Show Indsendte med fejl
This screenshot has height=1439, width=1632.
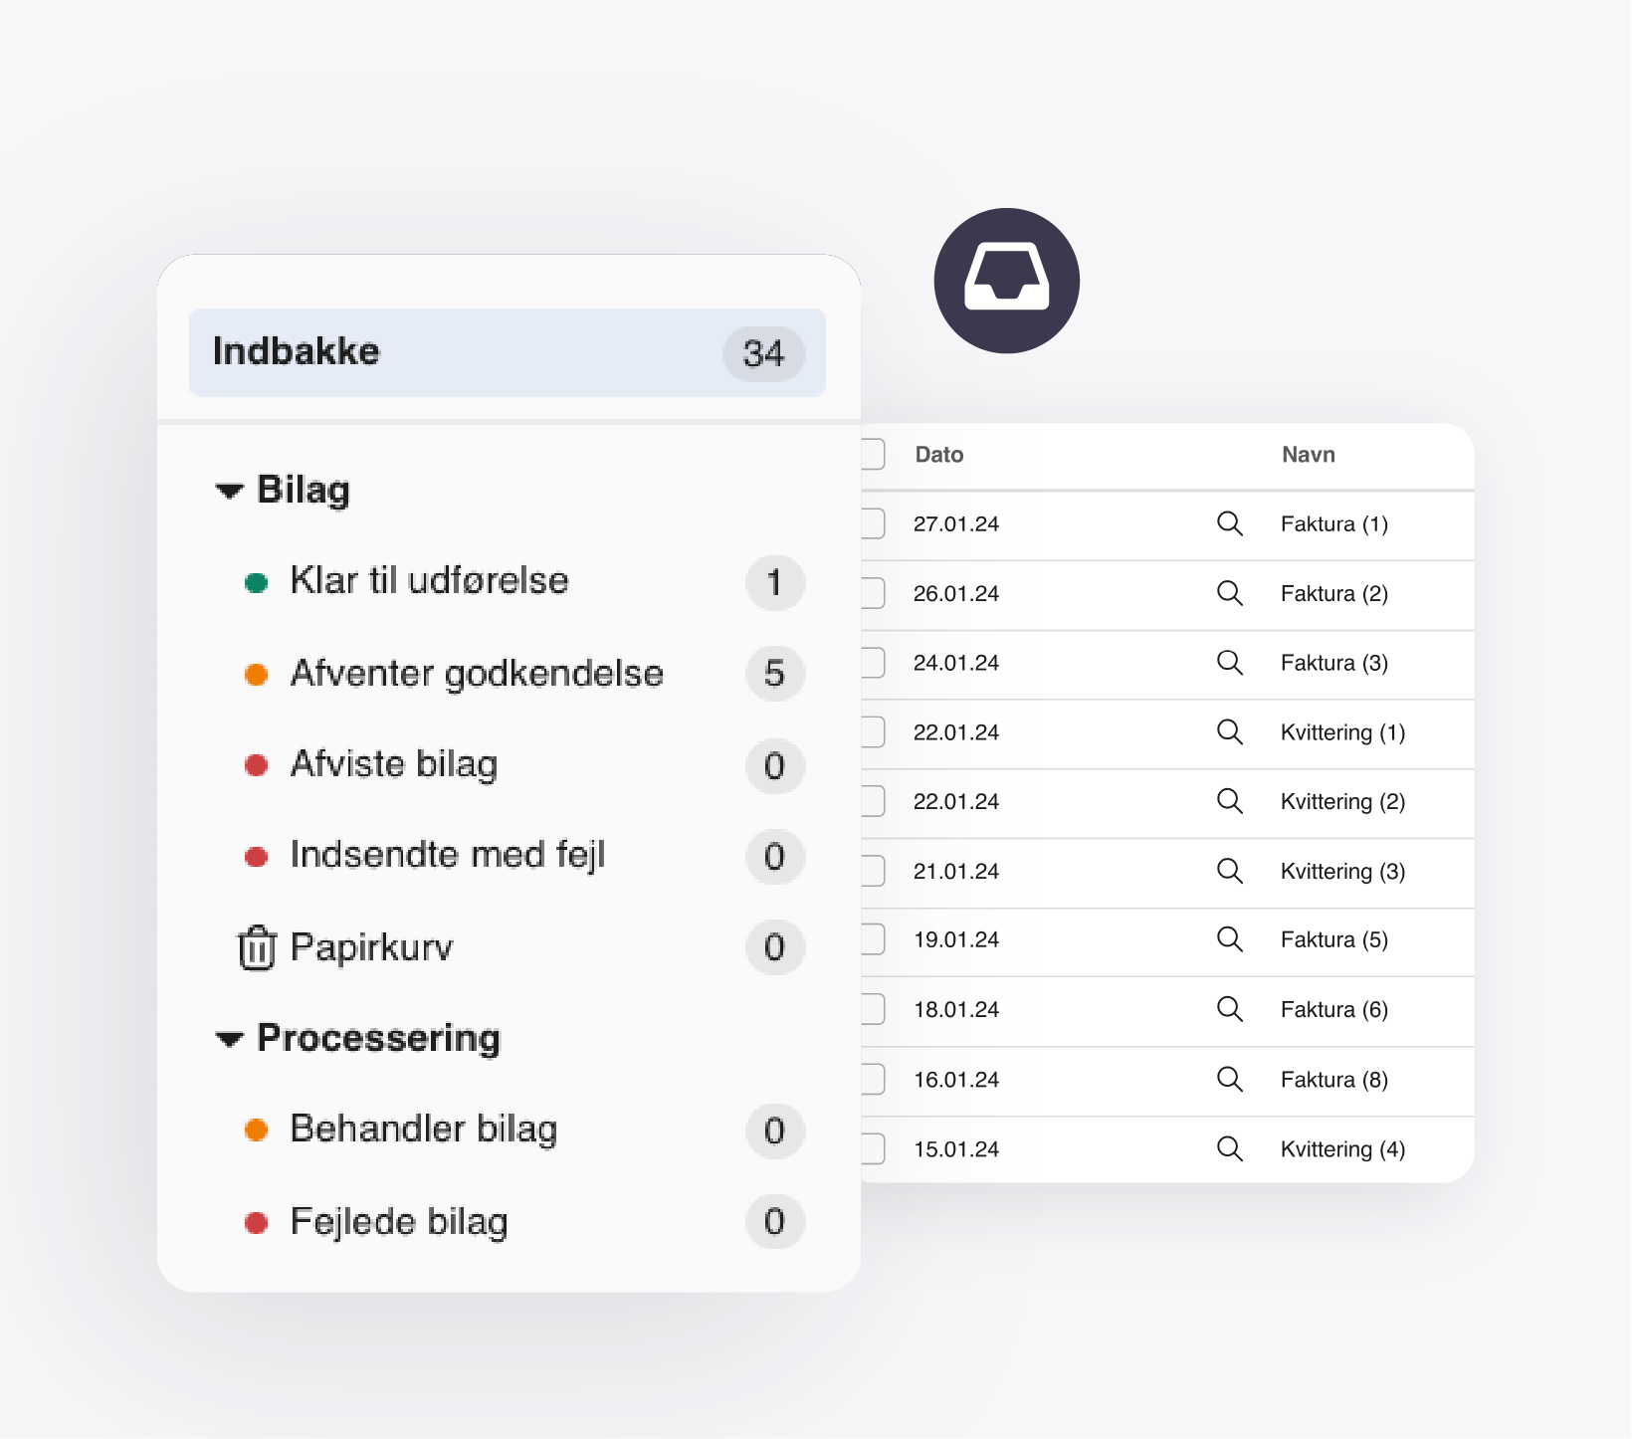click(x=448, y=855)
